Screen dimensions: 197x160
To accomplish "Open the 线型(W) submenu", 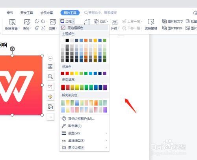I will tap(84, 133).
